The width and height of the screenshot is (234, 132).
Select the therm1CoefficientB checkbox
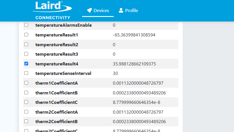26,93
